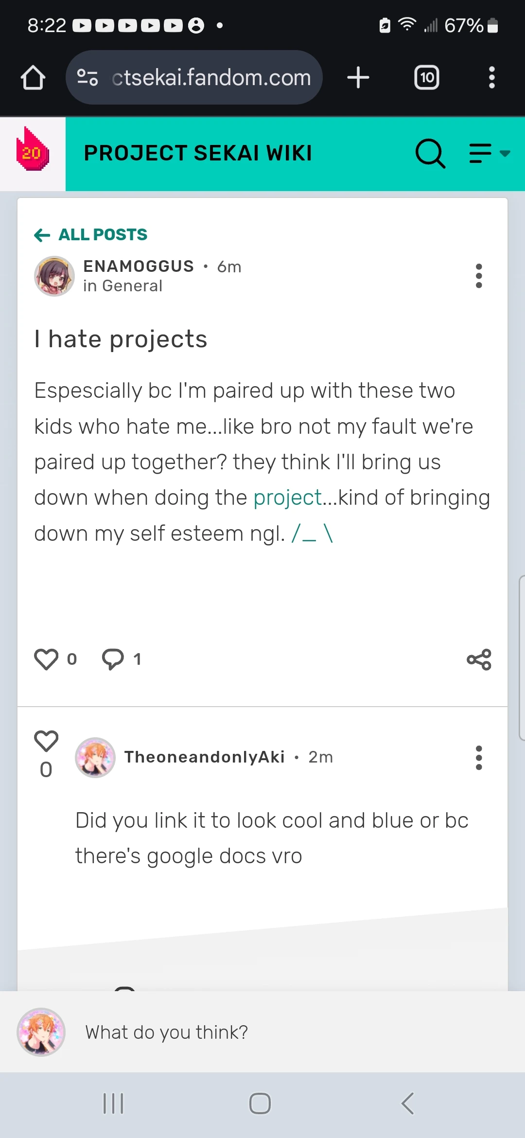Open the 'project' hyperlink in post

pyautogui.click(x=287, y=498)
